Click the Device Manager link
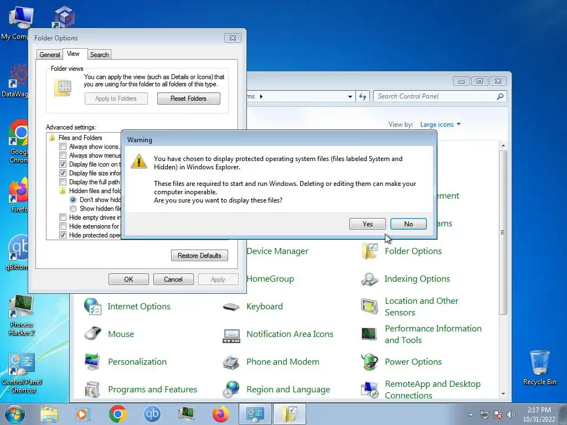Viewport: 567px width, 425px height. point(277,251)
